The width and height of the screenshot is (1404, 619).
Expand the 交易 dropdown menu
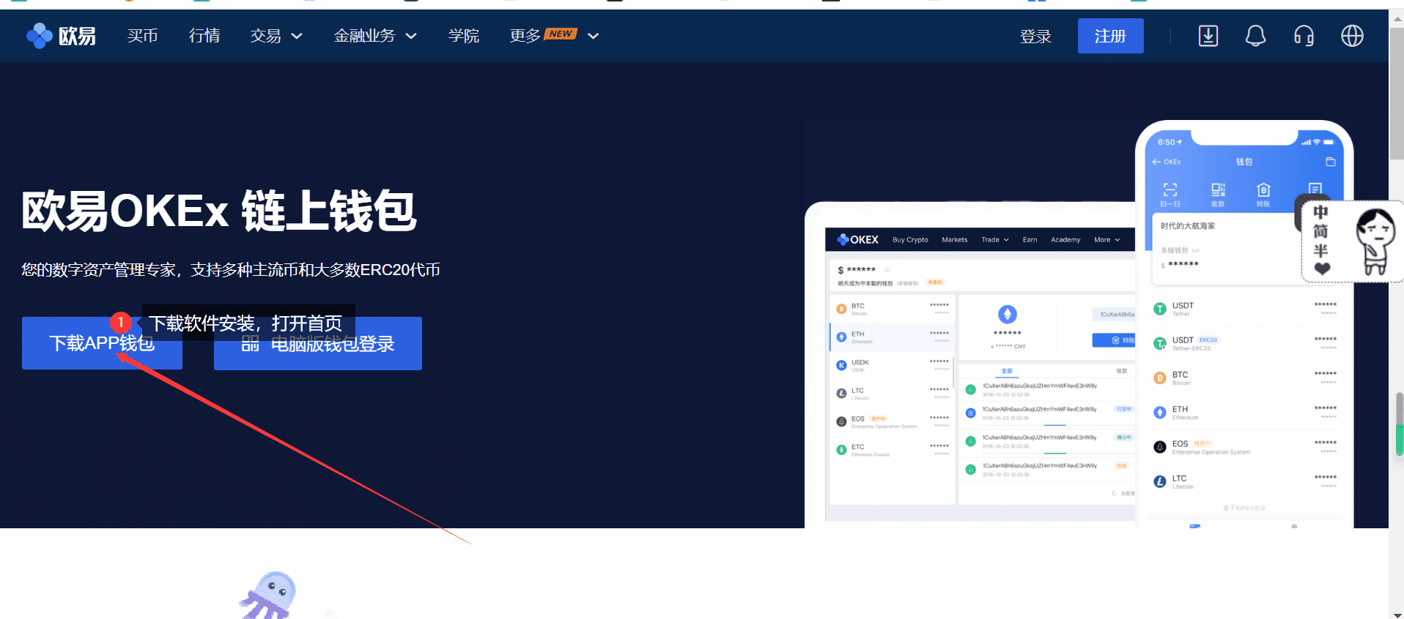[276, 36]
